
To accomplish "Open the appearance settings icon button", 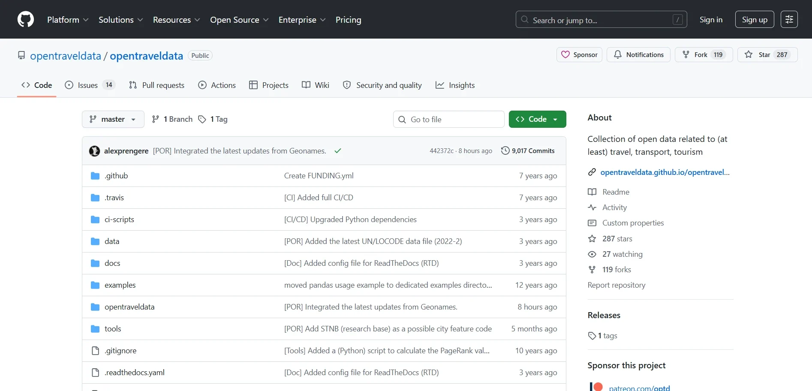I will coord(789,20).
